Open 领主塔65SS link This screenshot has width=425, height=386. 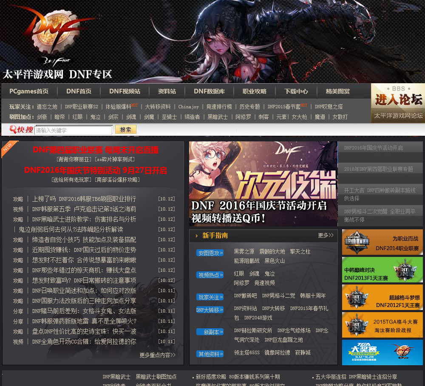tap(246, 352)
